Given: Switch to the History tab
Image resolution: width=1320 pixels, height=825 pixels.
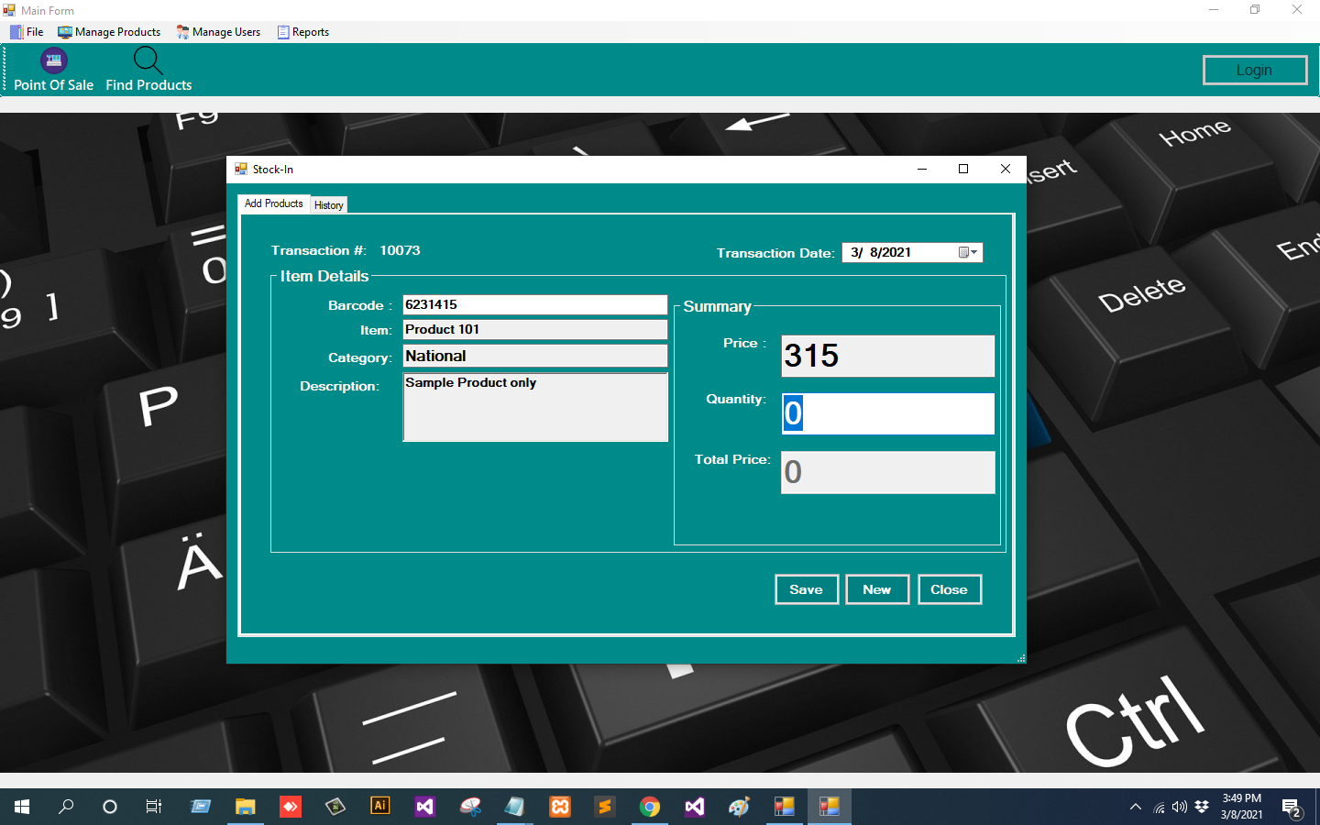Looking at the screenshot, I should coord(329,205).
